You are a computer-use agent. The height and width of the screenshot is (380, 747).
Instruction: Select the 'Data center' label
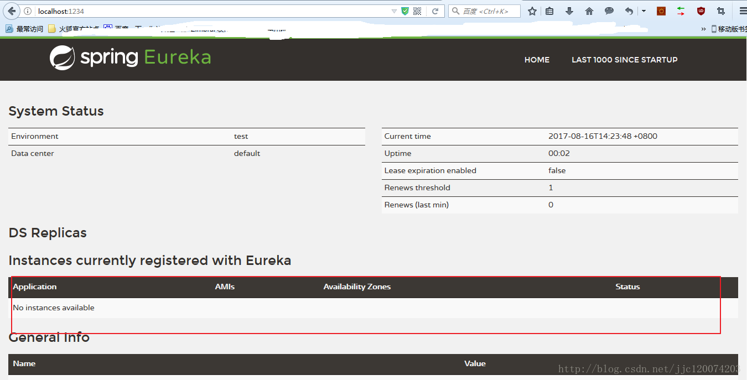pos(33,153)
